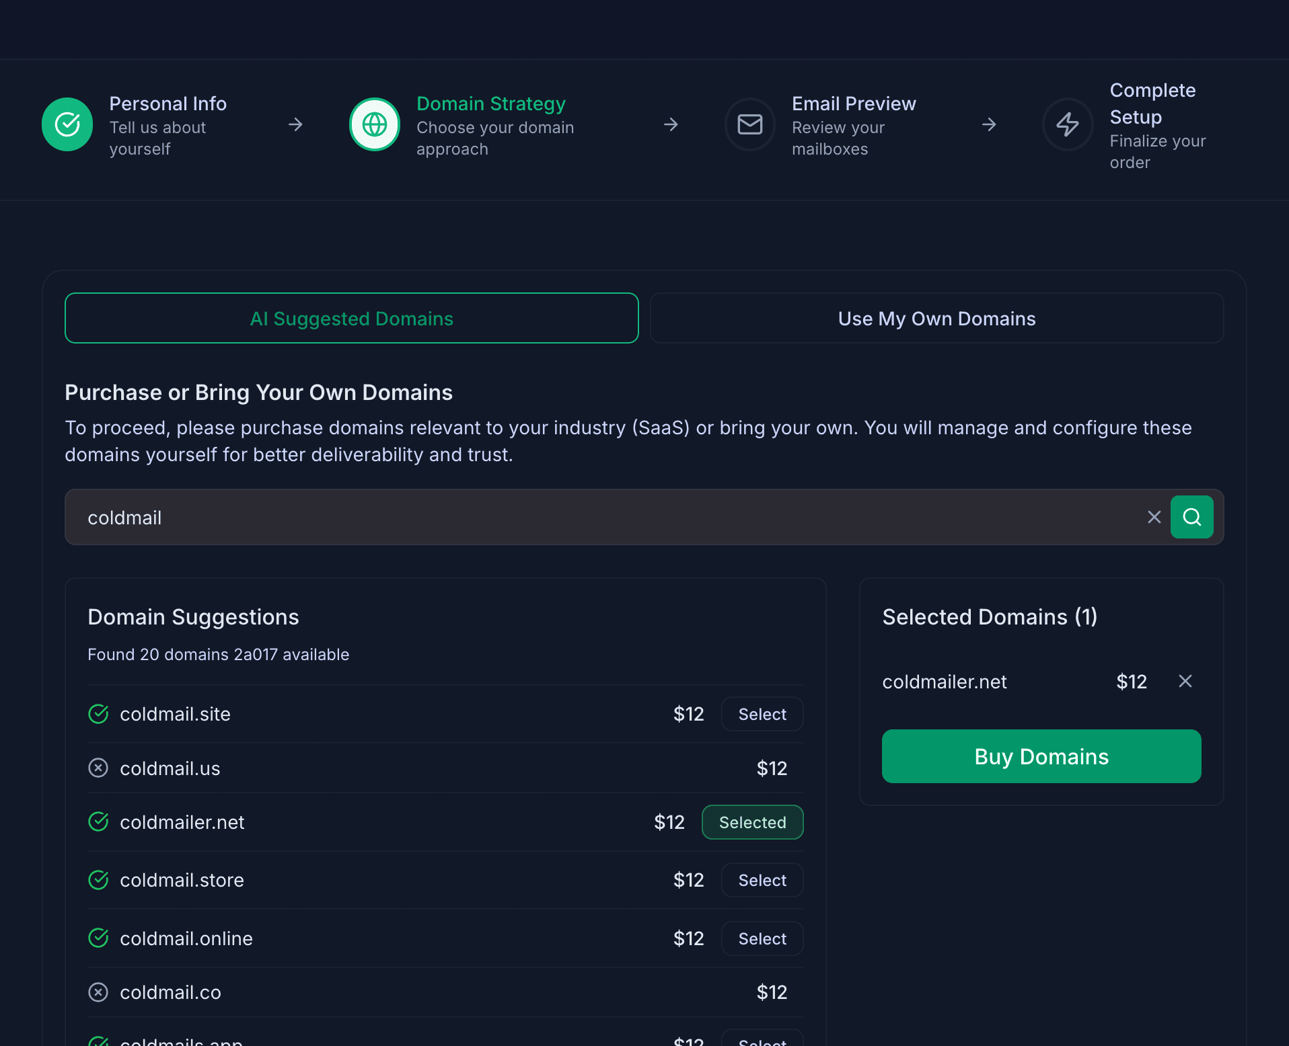The height and width of the screenshot is (1046, 1289).
Task: Open the Personal Info step title
Action: pyautogui.click(x=168, y=104)
